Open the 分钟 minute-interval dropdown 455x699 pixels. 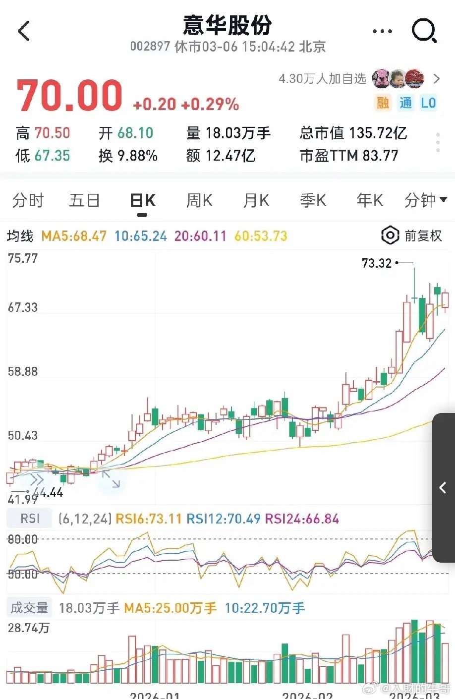click(425, 200)
